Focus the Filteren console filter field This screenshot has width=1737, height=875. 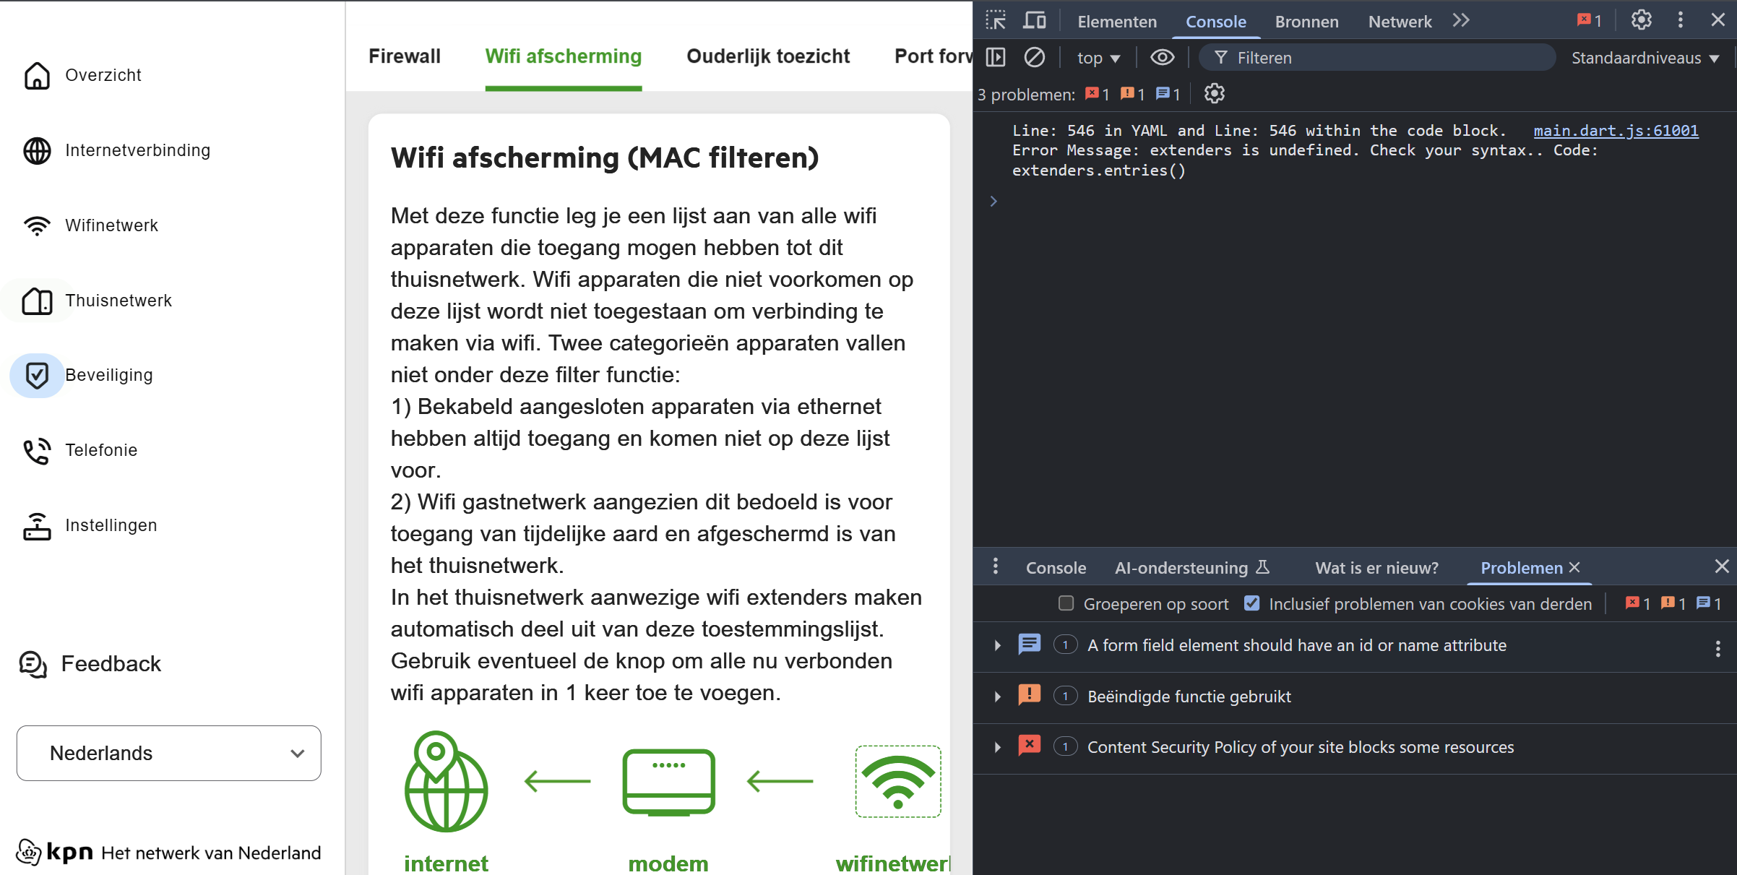1377,58
